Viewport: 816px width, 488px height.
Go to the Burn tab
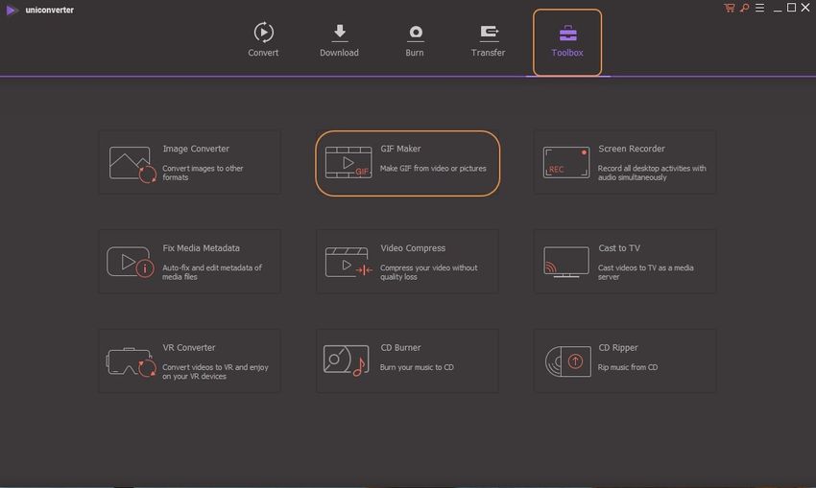tap(415, 40)
